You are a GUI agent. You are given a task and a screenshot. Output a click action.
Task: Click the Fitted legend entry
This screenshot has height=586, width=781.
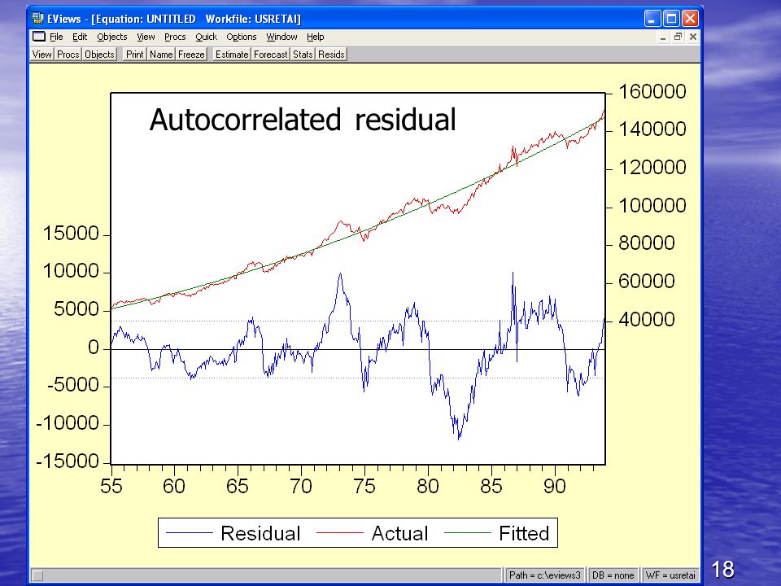pos(496,533)
